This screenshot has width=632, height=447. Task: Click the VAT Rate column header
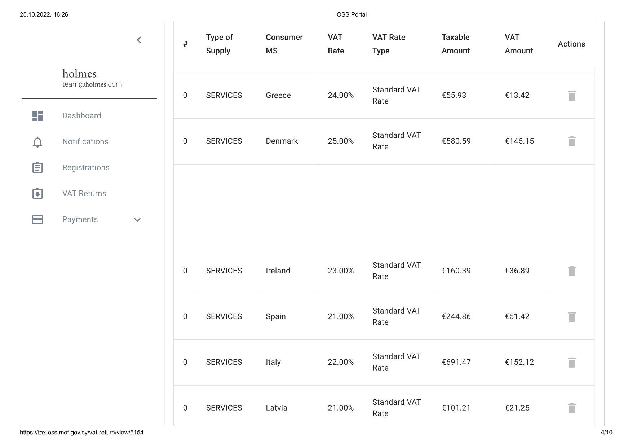tap(336, 44)
